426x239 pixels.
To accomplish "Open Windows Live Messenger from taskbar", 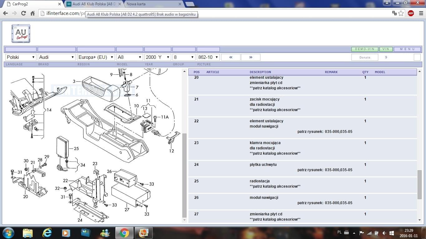I will [105, 233].
